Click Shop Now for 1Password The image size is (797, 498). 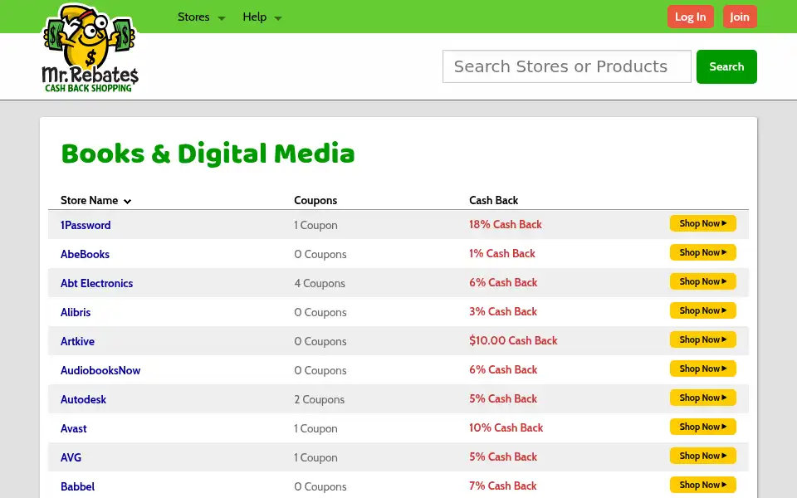point(703,223)
